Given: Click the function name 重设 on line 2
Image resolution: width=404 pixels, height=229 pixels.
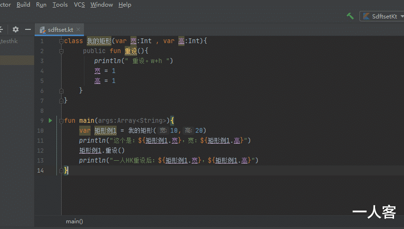Looking at the screenshot, I should 131,51.
